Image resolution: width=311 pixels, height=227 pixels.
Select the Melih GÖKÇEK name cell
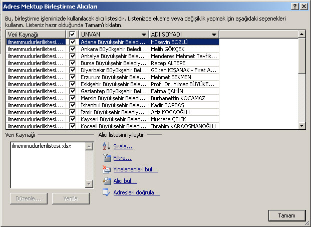(x=184, y=49)
